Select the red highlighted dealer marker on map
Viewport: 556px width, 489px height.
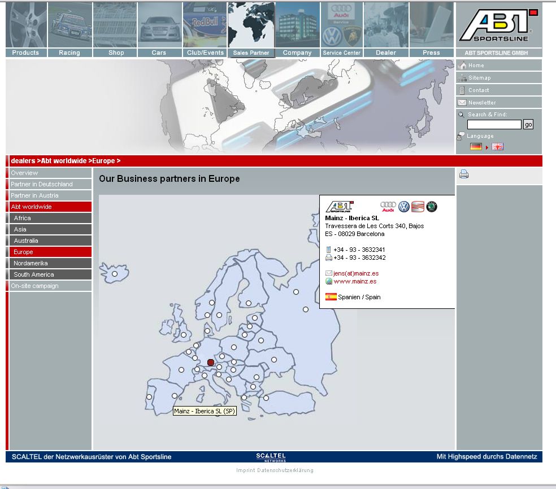tap(211, 362)
